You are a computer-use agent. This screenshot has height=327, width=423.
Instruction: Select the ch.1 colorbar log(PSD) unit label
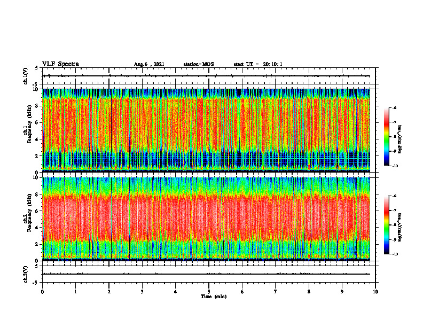tap(400, 139)
